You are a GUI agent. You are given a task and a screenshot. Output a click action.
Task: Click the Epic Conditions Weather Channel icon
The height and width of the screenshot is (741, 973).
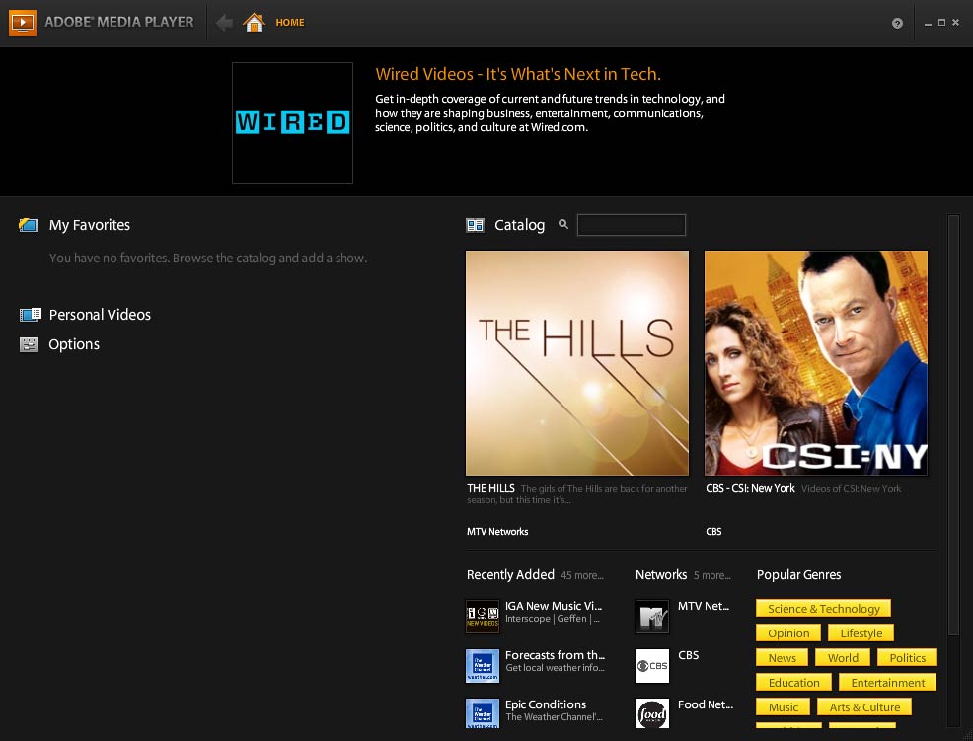(x=483, y=713)
